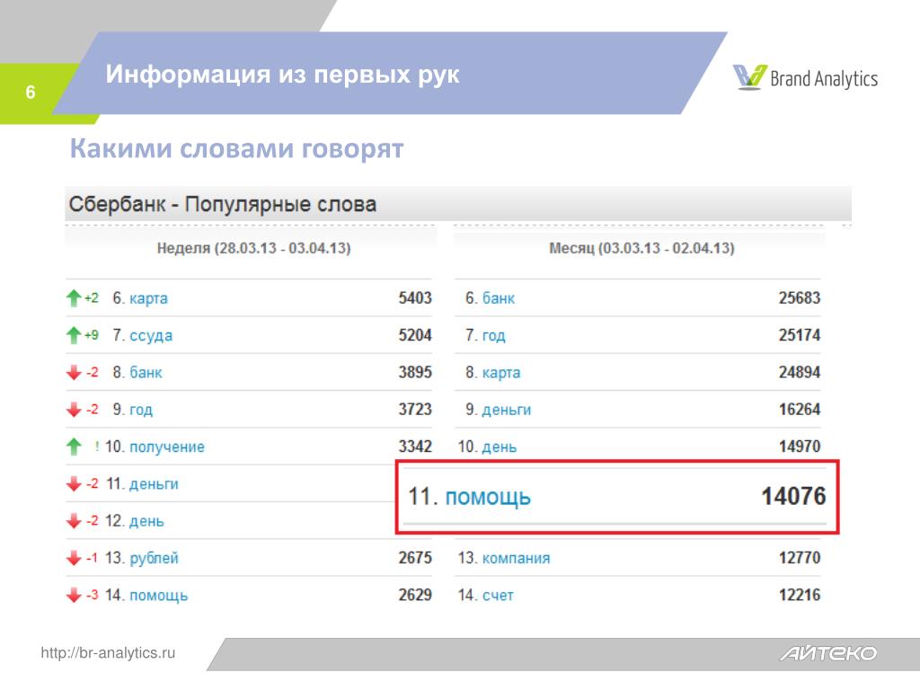This screenshot has width=920, height=690.
Task: Click the +2 change value for карта
Action: 92,298
